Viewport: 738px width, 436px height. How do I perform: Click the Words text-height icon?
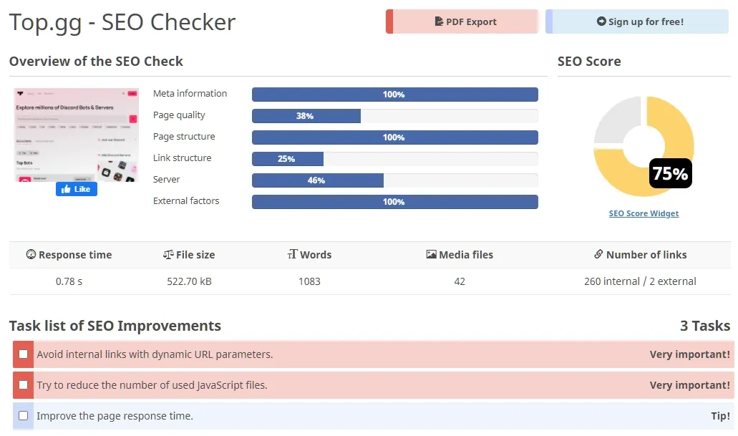[x=292, y=254]
